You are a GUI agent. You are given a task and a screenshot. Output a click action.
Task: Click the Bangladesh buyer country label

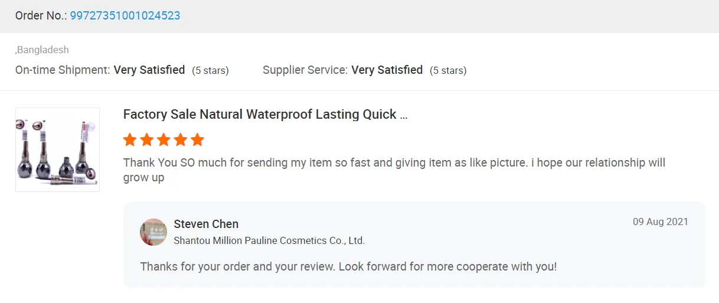[x=43, y=50]
